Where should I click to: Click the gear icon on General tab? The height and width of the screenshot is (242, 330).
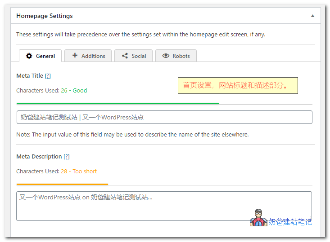29,56
